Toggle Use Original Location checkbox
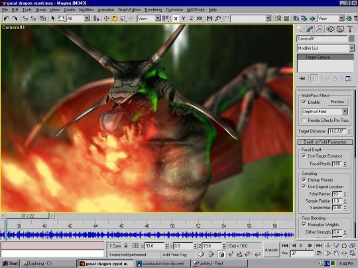 tap(304, 186)
